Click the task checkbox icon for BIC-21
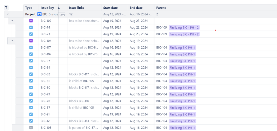The image size is (277, 131). [x=31, y=114]
